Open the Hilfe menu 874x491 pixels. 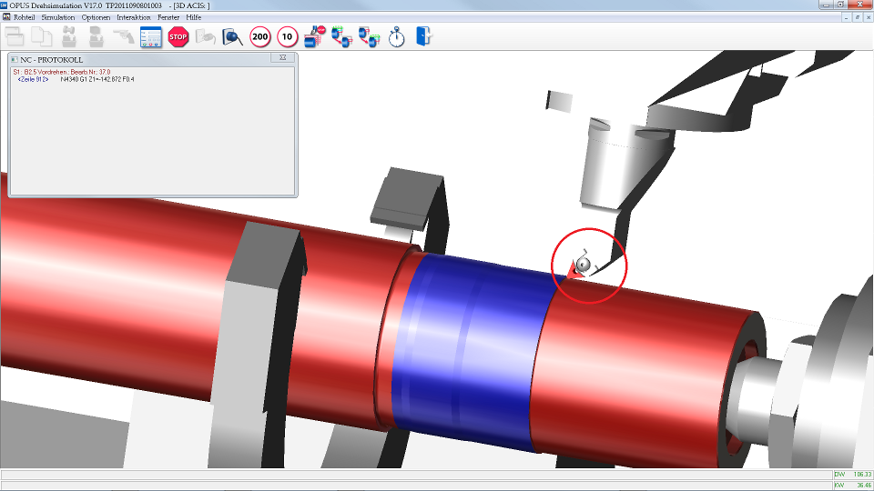coord(193,17)
